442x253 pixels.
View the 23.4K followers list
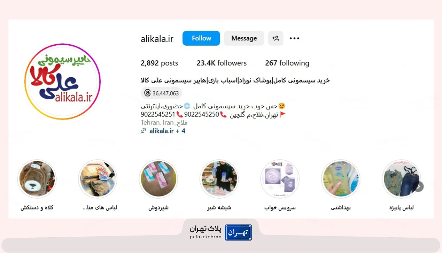222,63
